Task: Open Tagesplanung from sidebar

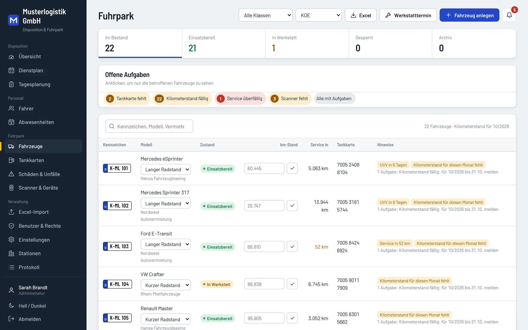Action: (43, 84)
